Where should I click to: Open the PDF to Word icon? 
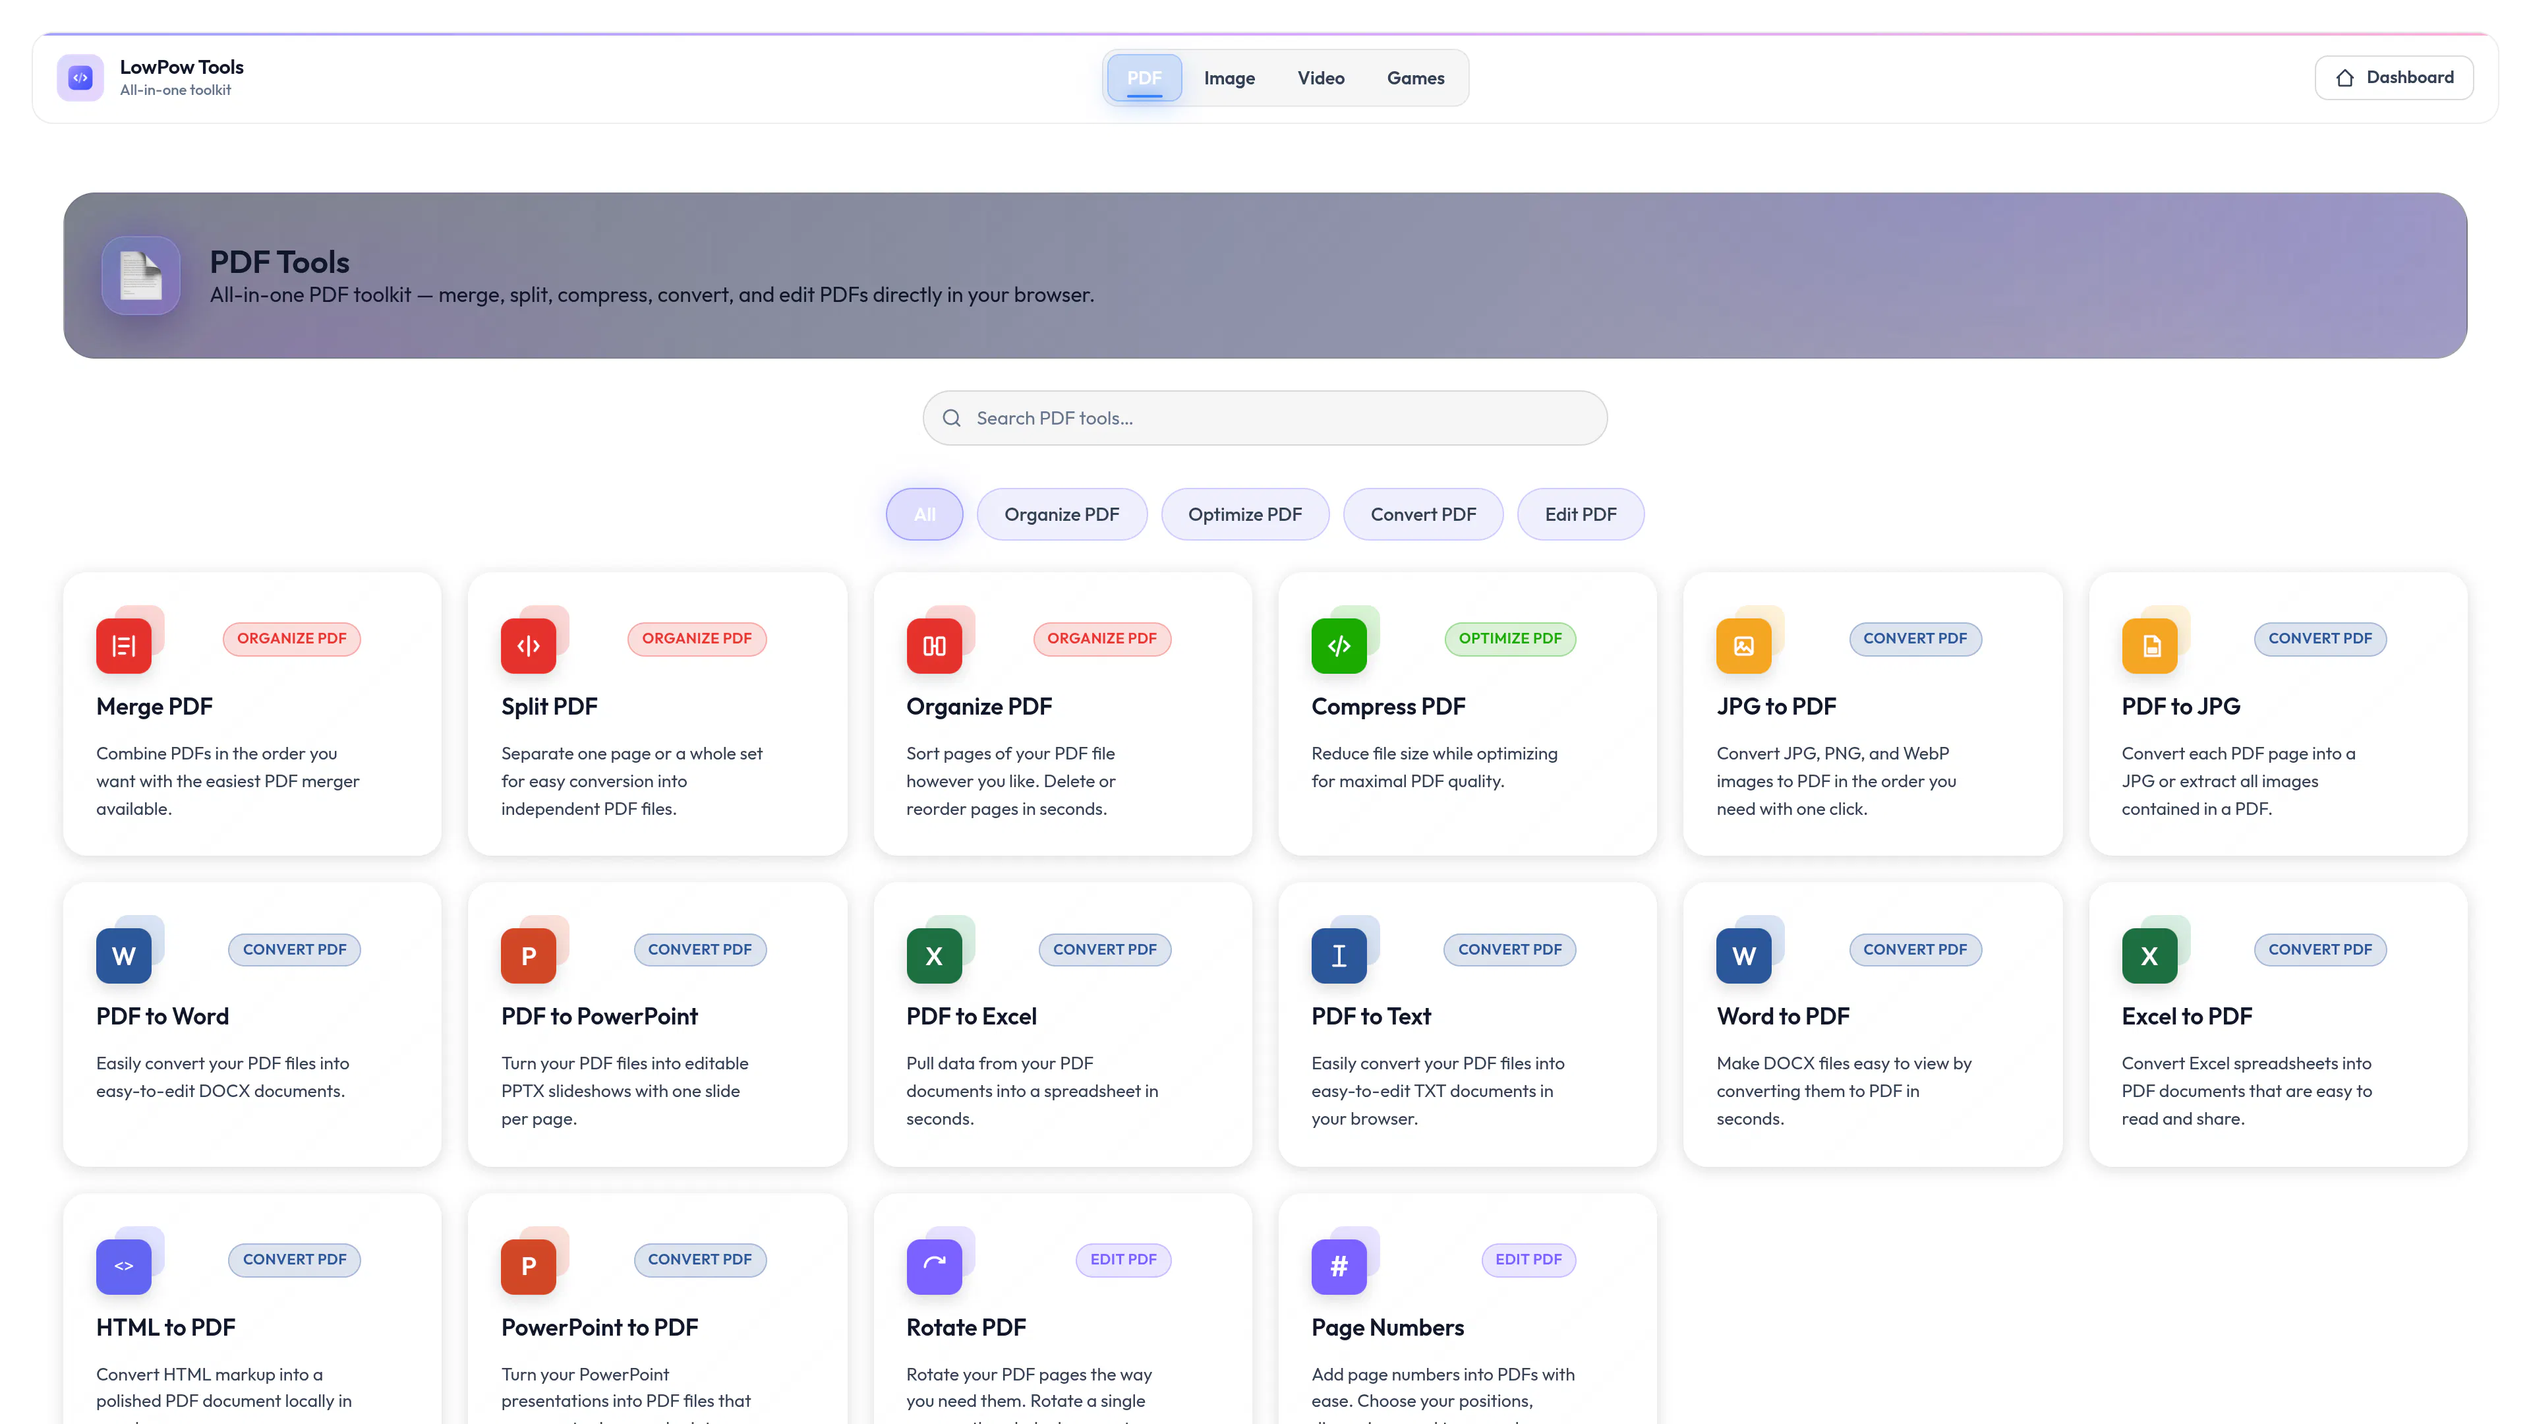[124, 956]
